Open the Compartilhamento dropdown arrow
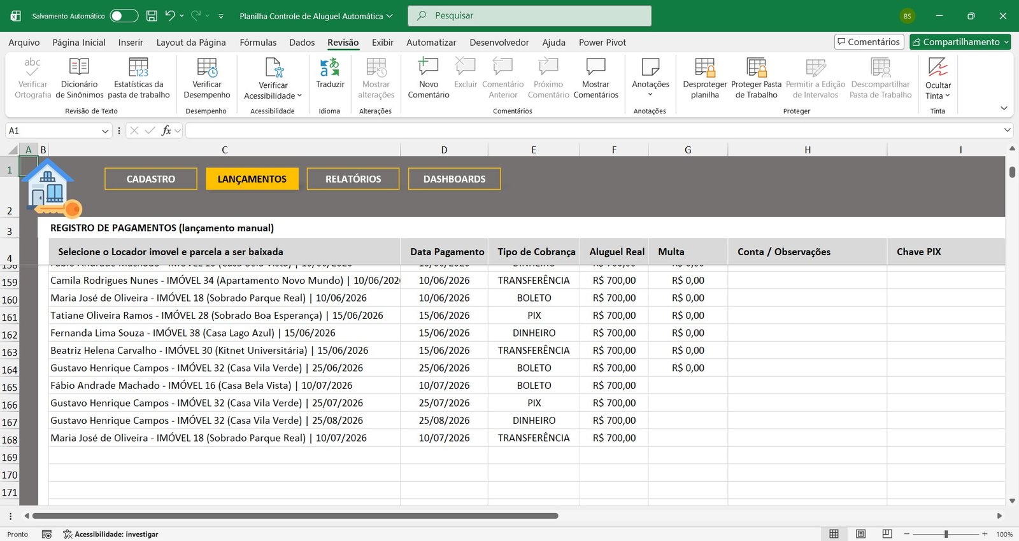This screenshot has height=541, width=1019. click(x=1006, y=42)
